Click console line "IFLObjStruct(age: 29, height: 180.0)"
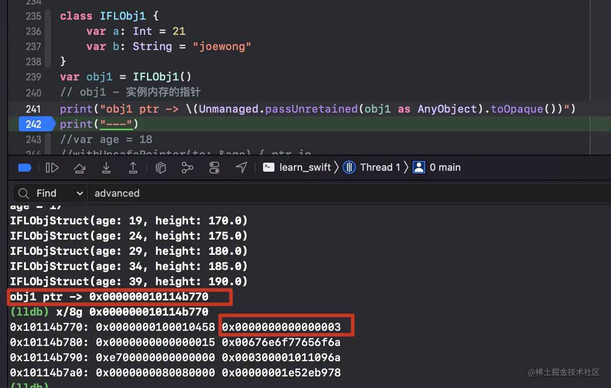The width and height of the screenshot is (611, 388). pos(129,251)
